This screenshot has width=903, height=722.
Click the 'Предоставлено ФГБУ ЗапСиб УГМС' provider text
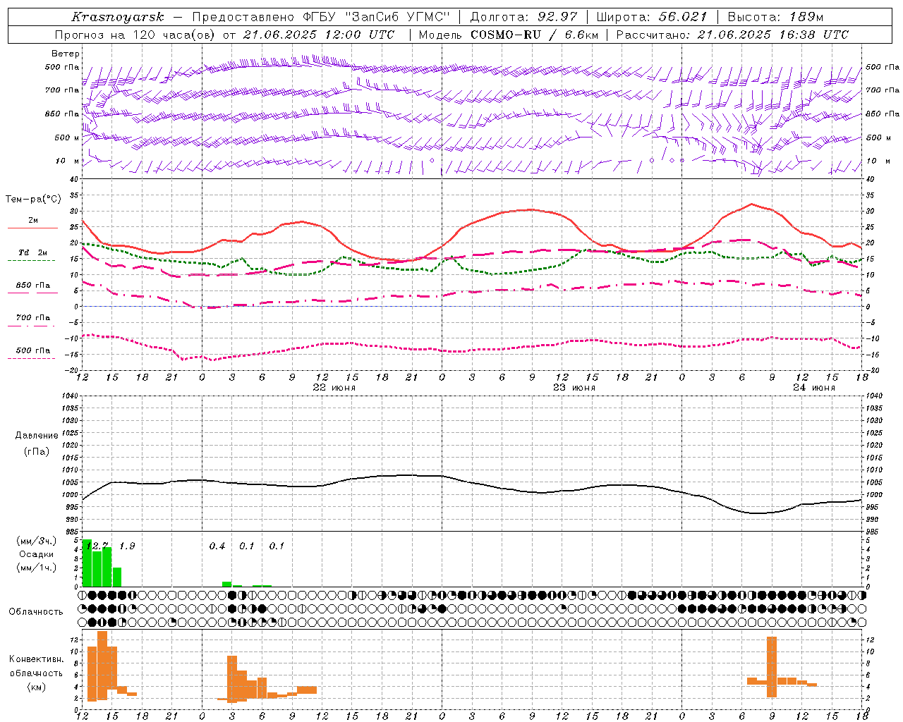coord(321,17)
